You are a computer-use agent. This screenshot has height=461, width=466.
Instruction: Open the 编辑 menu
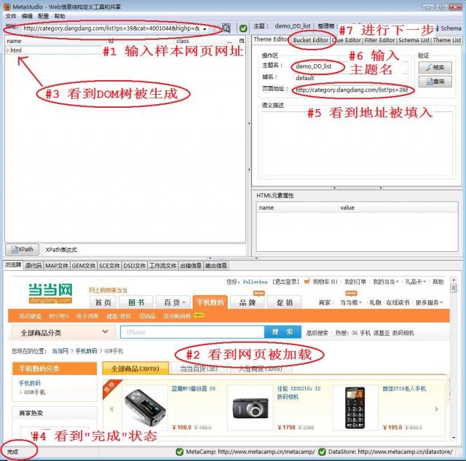(x=27, y=16)
